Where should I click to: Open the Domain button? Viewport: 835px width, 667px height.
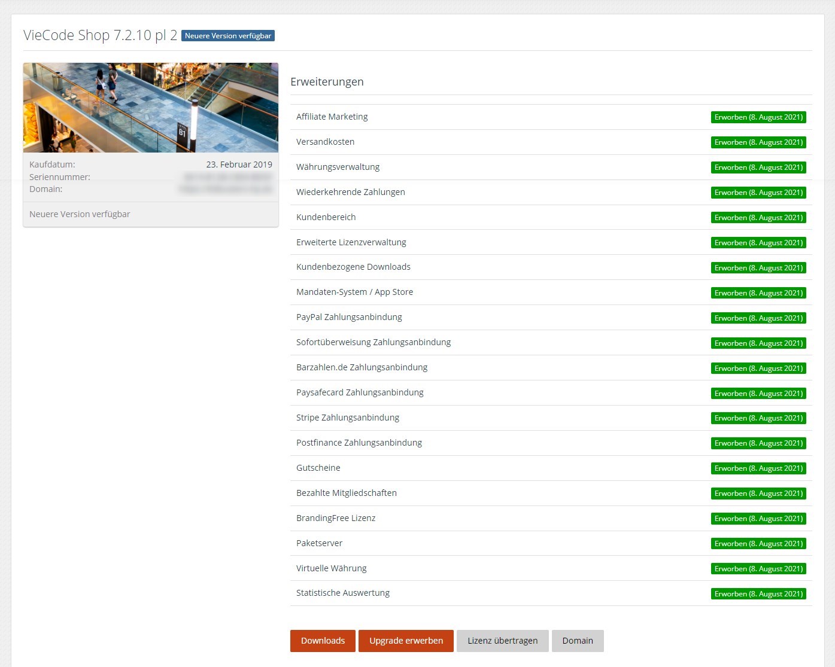pyautogui.click(x=578, y=641)
